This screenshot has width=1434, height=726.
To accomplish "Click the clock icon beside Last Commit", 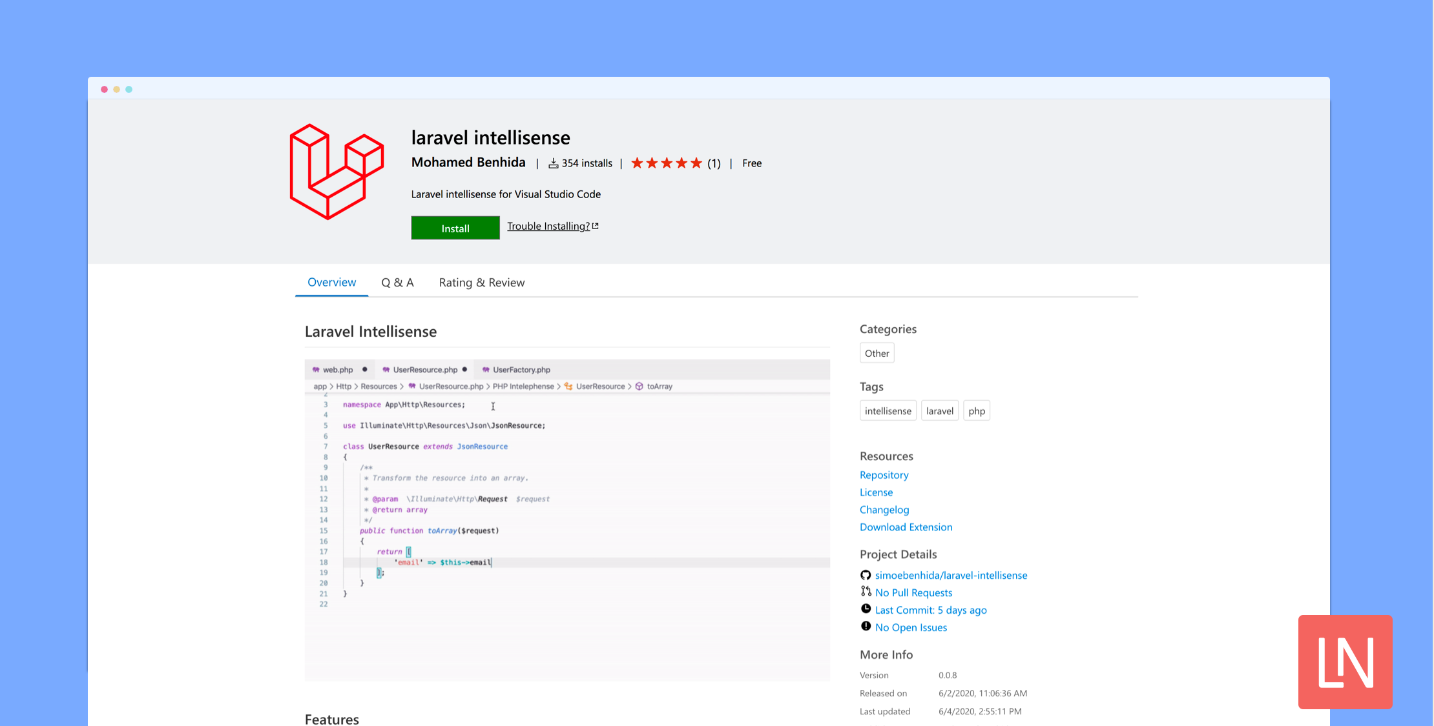I will [x=866, y=609].
